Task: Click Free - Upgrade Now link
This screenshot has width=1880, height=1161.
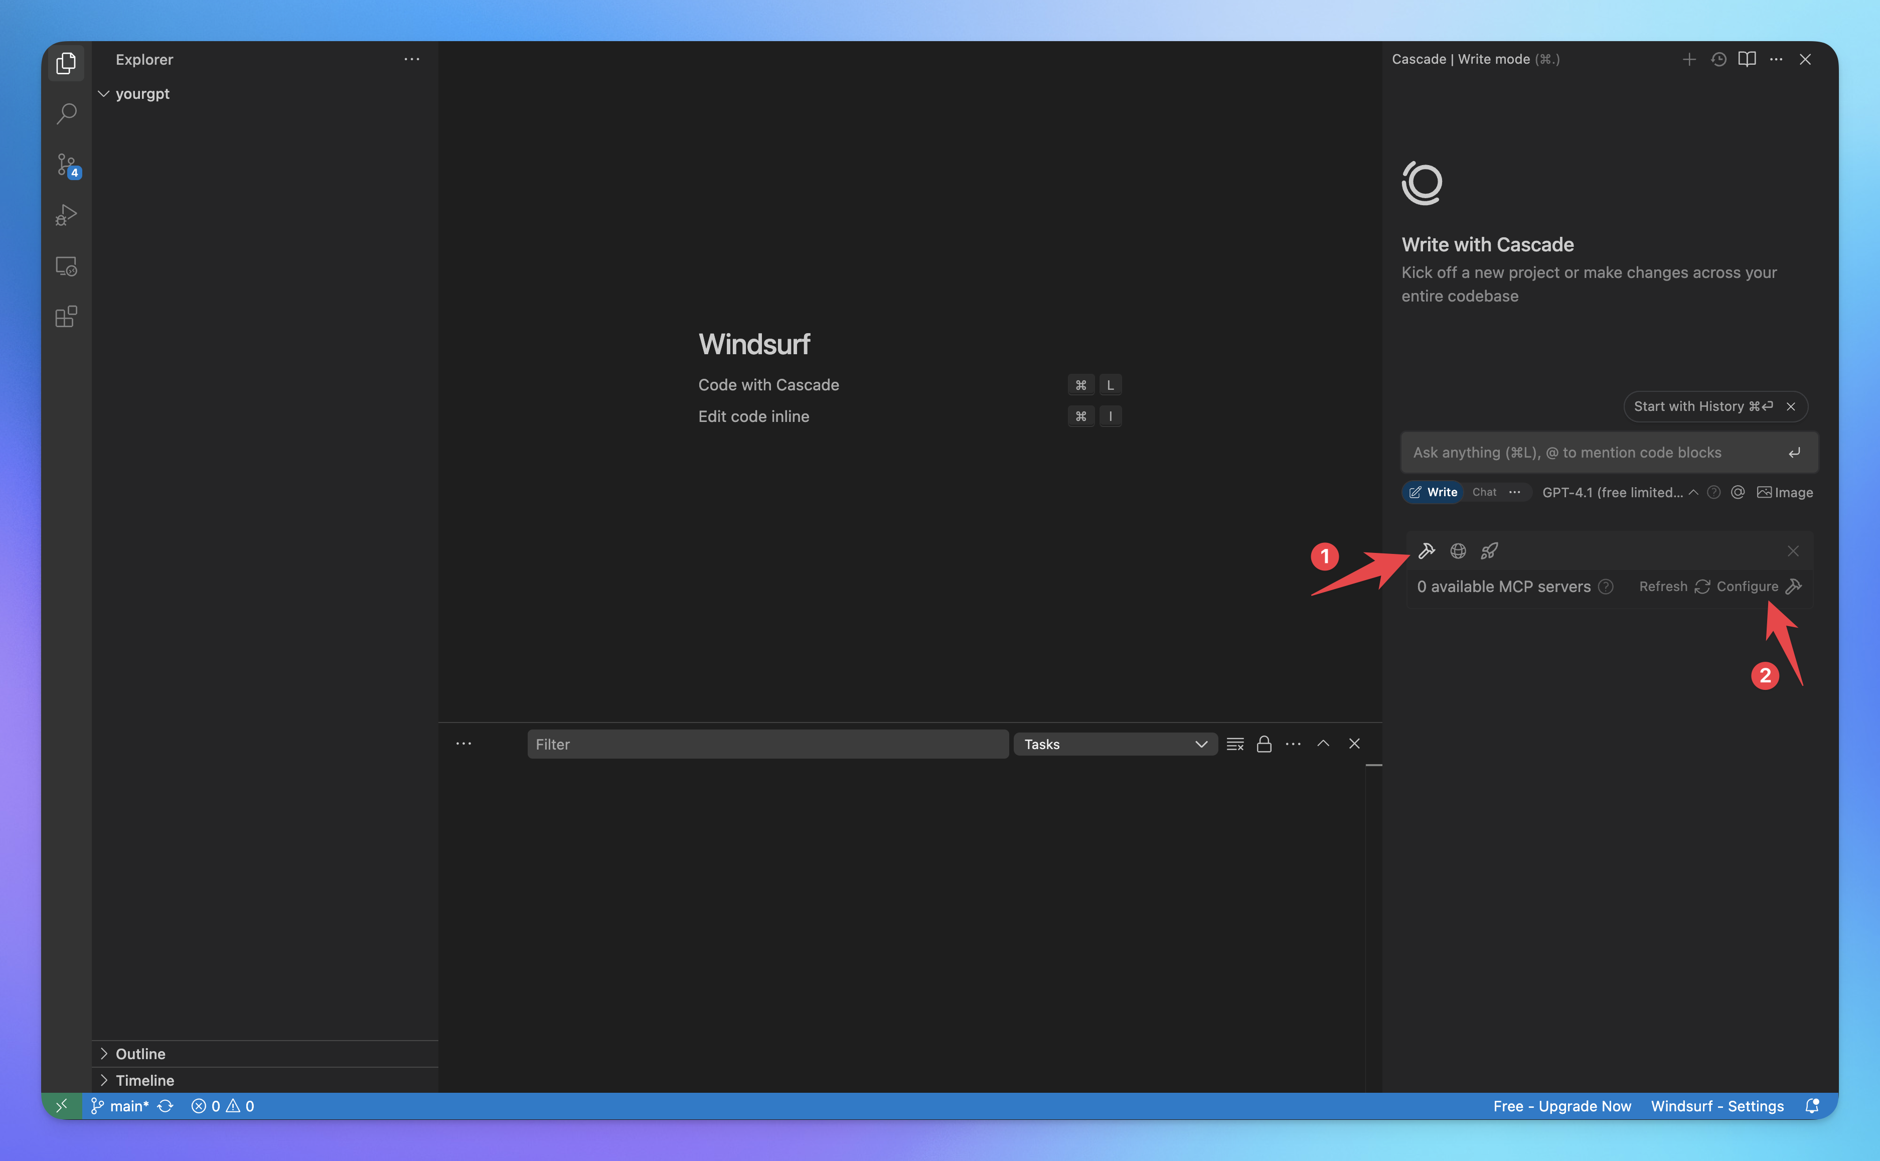Action: 1561,1106
